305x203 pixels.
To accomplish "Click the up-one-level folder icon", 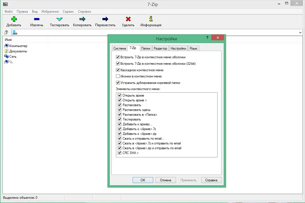I will [6, 32].
